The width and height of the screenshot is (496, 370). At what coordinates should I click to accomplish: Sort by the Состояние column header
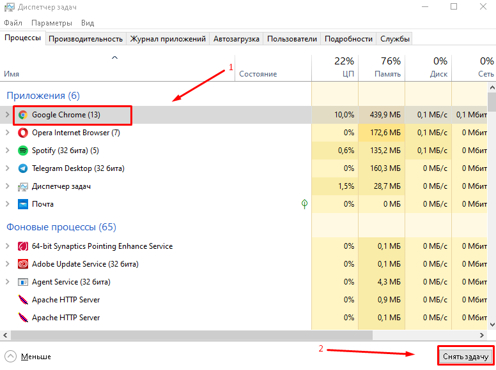click(274, 68)
